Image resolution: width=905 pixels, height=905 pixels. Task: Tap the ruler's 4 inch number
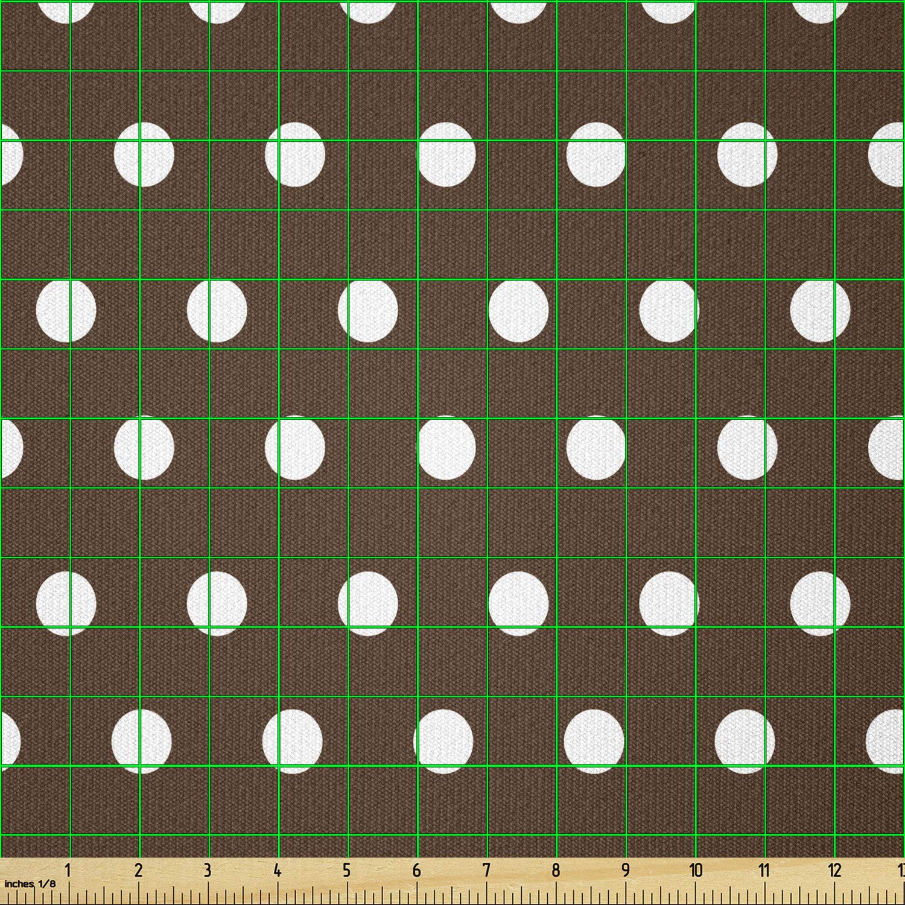(x=277, y=871)
